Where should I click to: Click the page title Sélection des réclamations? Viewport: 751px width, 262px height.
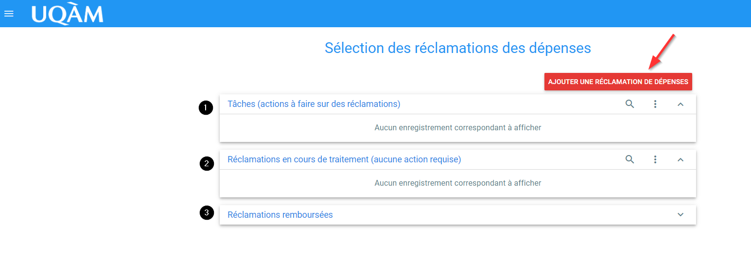458,48
